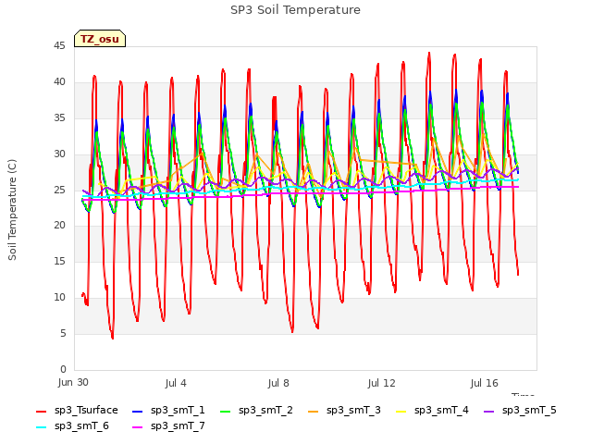Click the Jul 12 x-axis tick label

(381, 383)
